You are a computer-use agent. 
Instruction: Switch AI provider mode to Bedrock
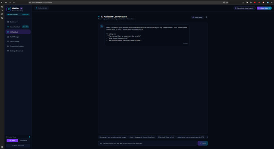pos(24,141)
